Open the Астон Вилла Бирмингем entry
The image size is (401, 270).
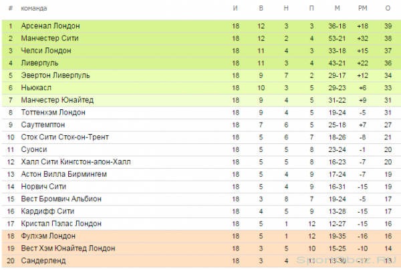pos(64,174)
